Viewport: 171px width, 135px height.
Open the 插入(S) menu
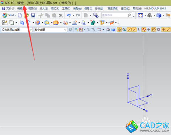(44, 9)
